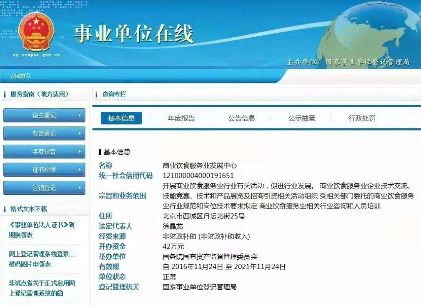421x306 pixels.
Task: Click the 事业单位在线 site title
Action: click(133, 34)
